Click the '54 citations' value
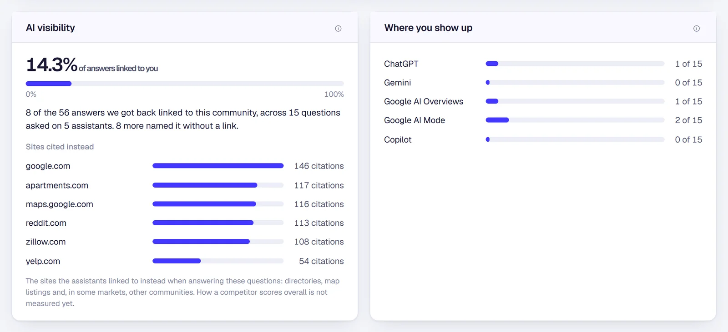Screen dimensions: 728x332 coord(321,261)
